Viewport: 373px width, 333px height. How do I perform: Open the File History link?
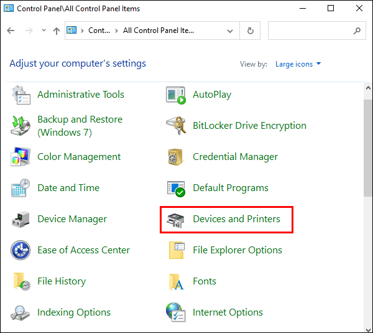click(x=62, y=281)
